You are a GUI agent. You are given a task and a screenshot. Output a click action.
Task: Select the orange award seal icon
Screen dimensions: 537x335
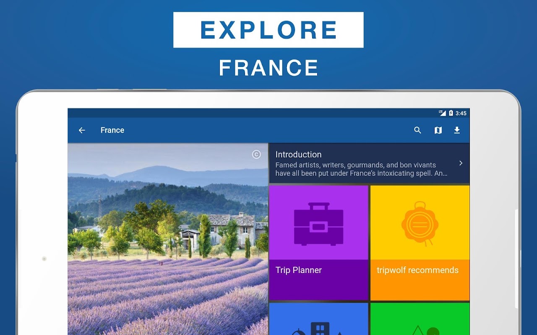420,224
